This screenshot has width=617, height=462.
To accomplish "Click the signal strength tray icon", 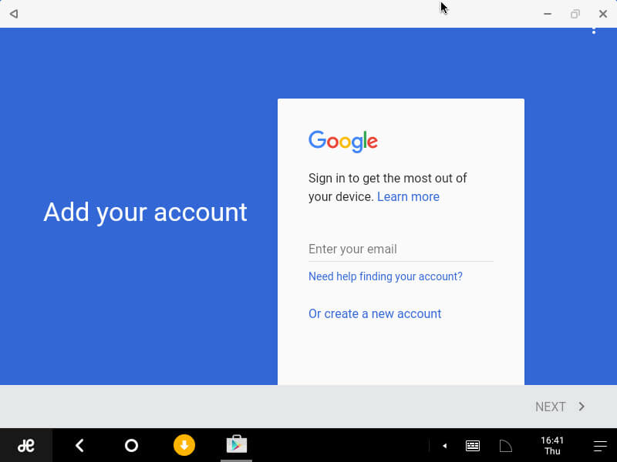I will [x=506, y=446].
